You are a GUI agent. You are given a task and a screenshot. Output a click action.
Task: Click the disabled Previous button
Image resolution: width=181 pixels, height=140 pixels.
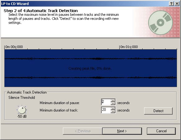tap(83, 131)
